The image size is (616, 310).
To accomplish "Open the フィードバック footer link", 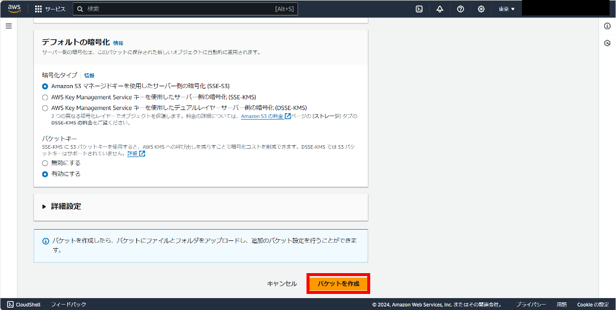I will click(68, 305).
